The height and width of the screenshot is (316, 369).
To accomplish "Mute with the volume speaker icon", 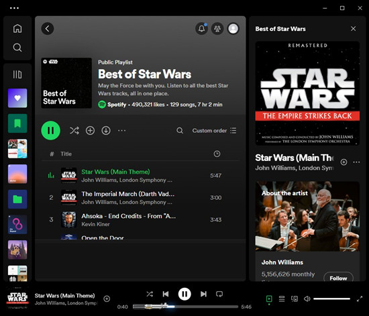I will point(307,299).
